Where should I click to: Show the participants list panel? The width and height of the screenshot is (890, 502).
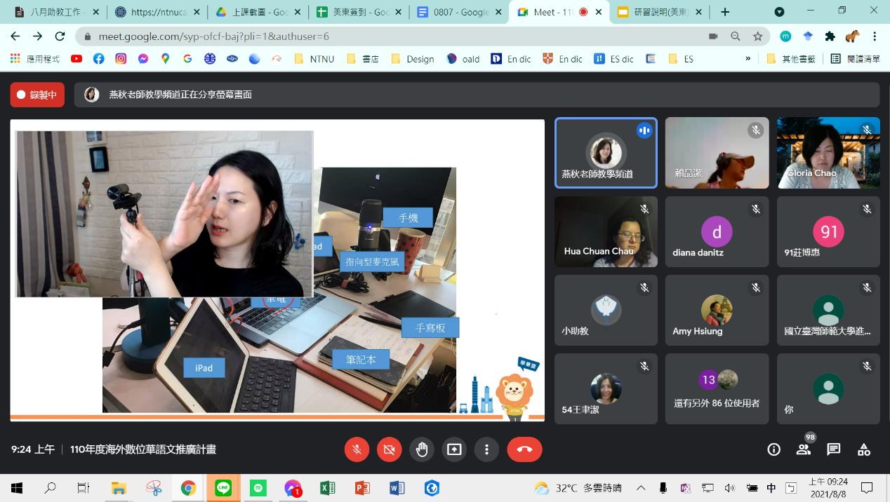click(804, 449)
